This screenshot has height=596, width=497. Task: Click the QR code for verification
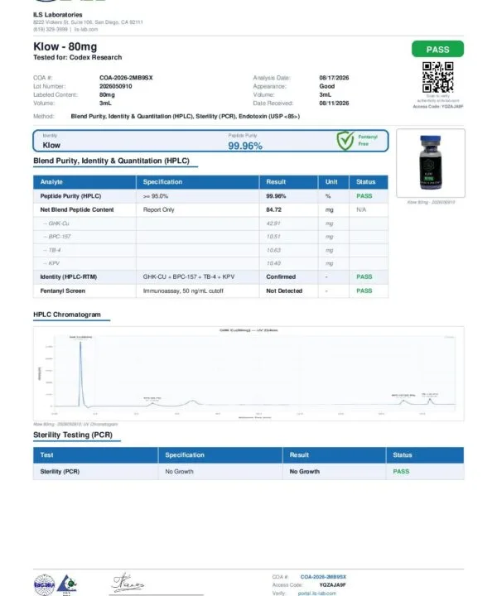[x=437, y=77]
